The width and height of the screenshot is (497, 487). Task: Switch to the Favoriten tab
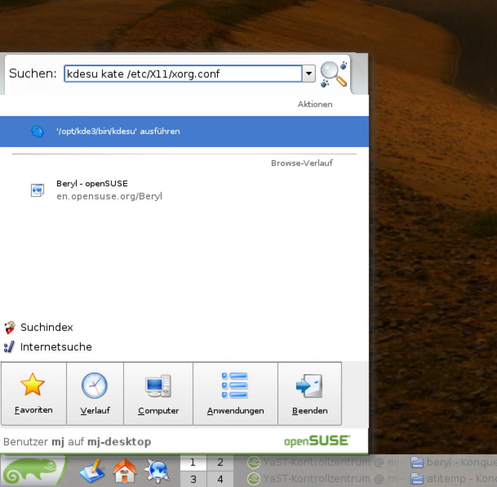34,394
